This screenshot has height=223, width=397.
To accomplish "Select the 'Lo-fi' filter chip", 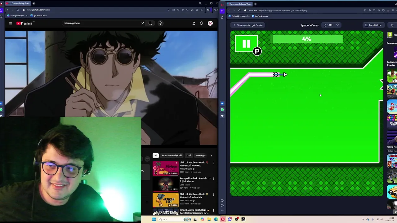I will point(189,155).
